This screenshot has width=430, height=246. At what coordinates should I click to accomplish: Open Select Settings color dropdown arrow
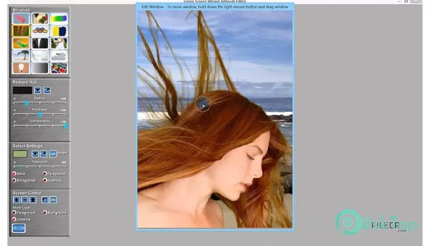(35, 154)
